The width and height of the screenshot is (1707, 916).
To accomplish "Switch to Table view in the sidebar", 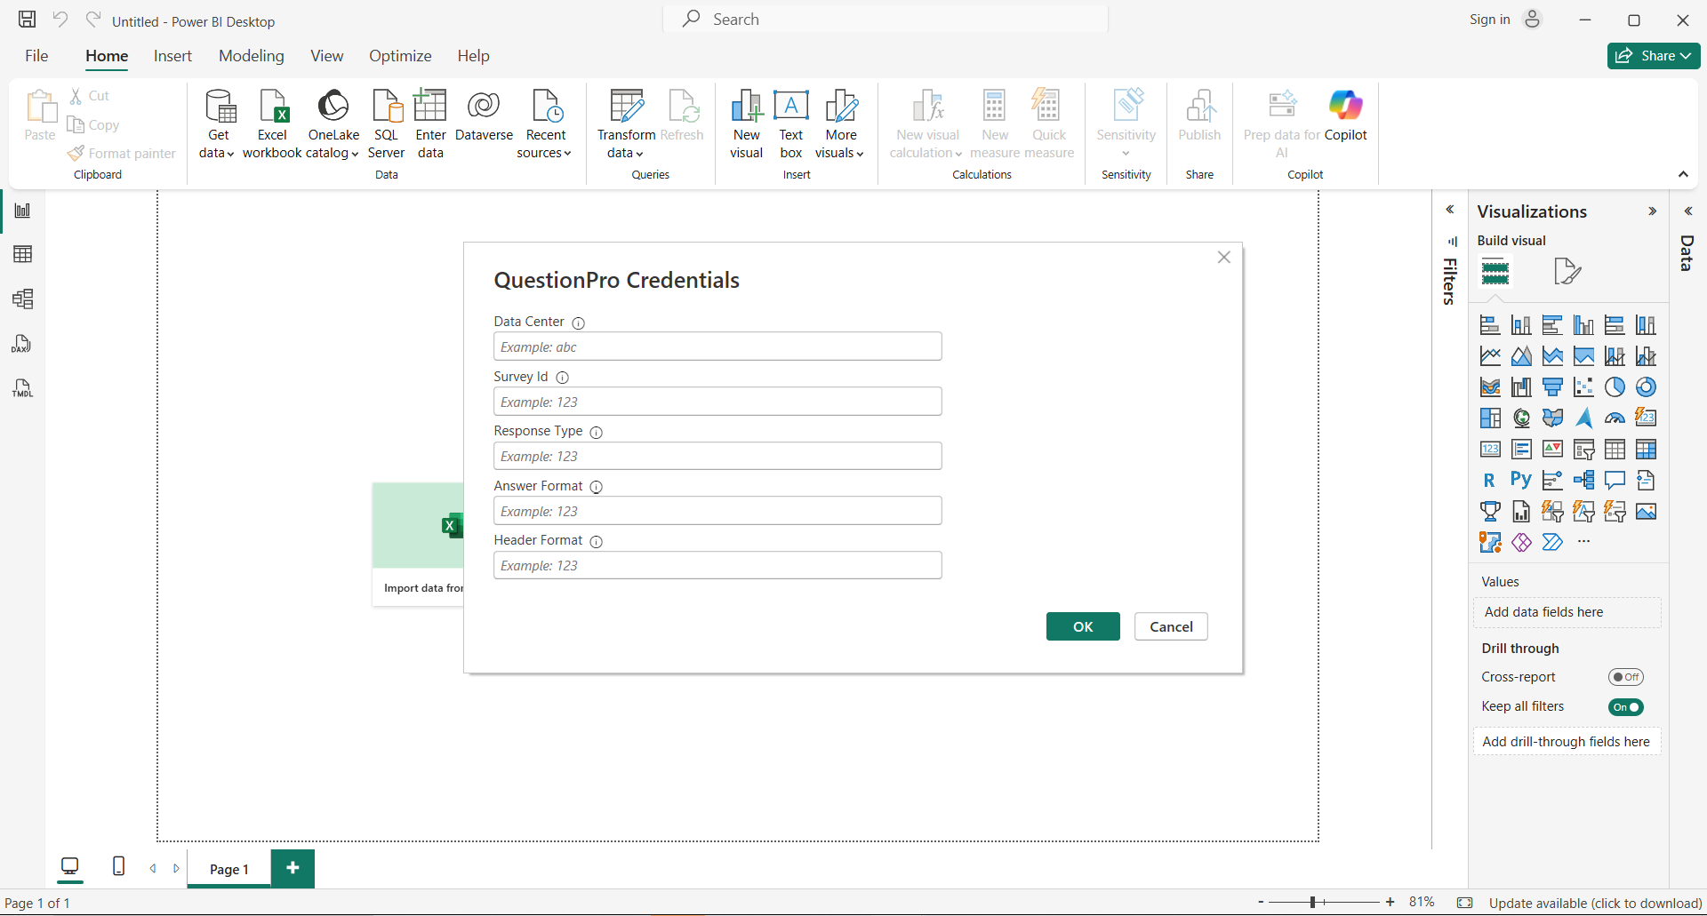I will tap(22, 255).
